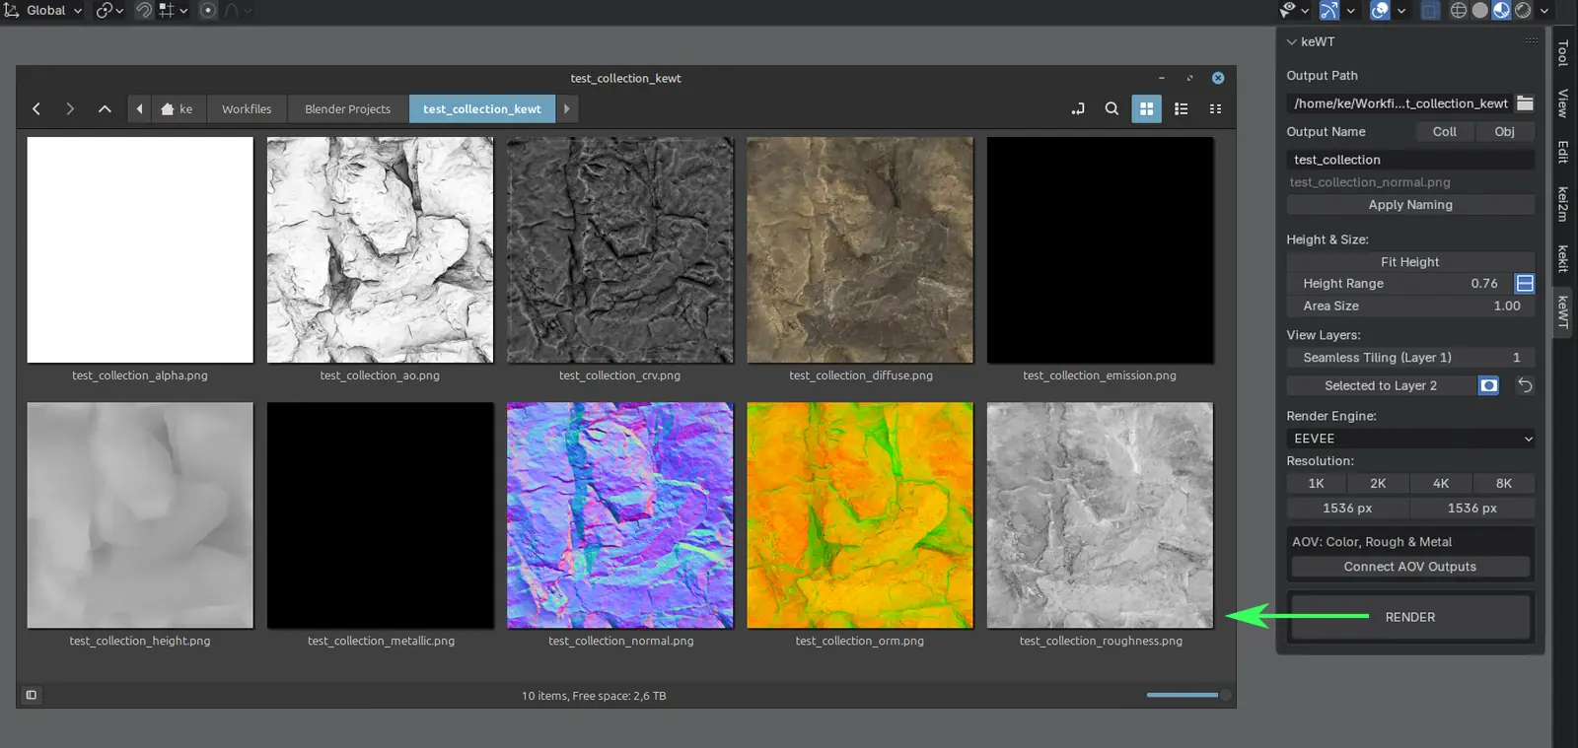Toggle proportional editing in header
The image size is (1578, 748).
pos(208,11)
